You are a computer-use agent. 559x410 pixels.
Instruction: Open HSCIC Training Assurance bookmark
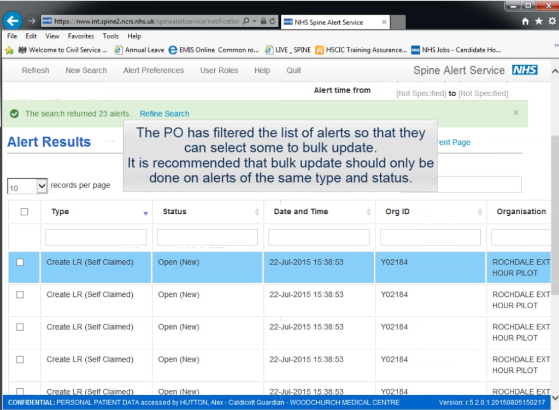click(x=361, y=50)
